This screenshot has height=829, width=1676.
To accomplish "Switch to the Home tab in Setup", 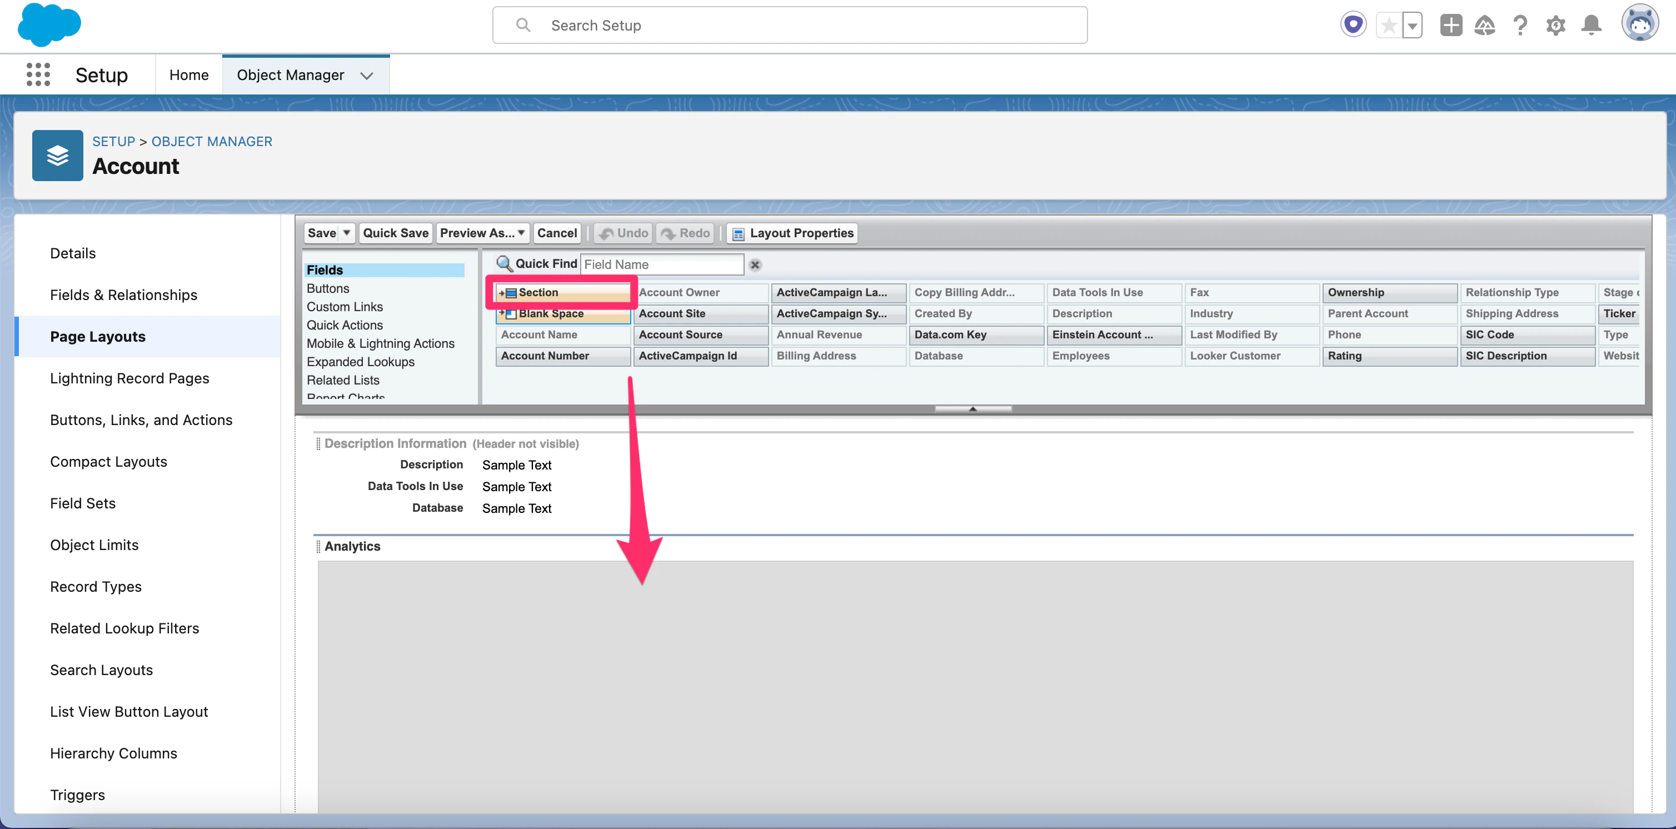I will (x=189, y=74).
